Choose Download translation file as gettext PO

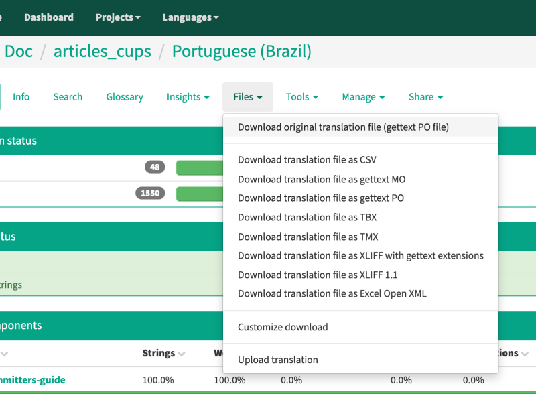pos(360,198)
